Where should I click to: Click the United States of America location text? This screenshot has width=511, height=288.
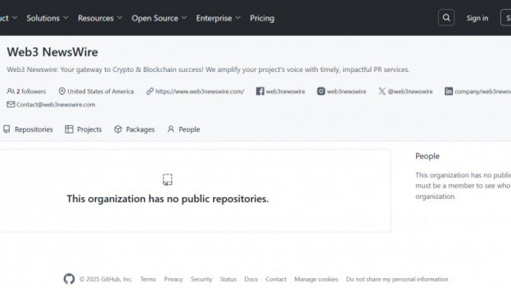tap(100, 91)
